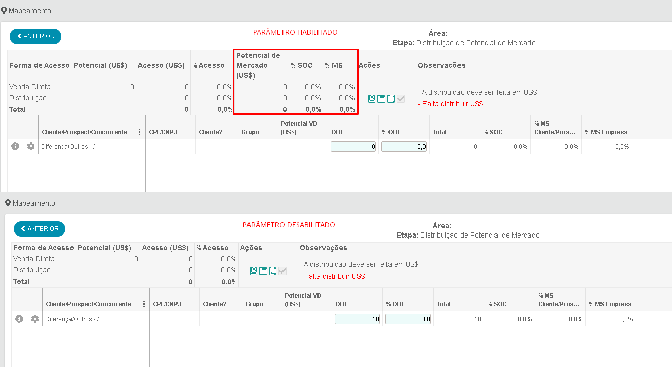Click the info icon on the Diferença/Outros row in the DESABILITADO panel
This screenshot has width=672, height=390.
pyautogui.click(x=19, y=319)
